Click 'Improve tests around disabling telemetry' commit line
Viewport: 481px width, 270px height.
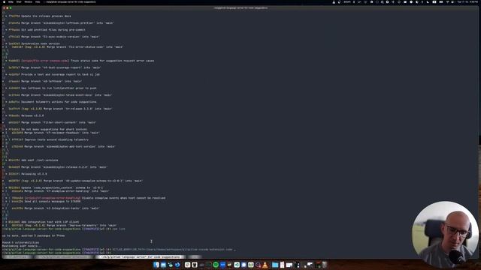coord(50,139)
